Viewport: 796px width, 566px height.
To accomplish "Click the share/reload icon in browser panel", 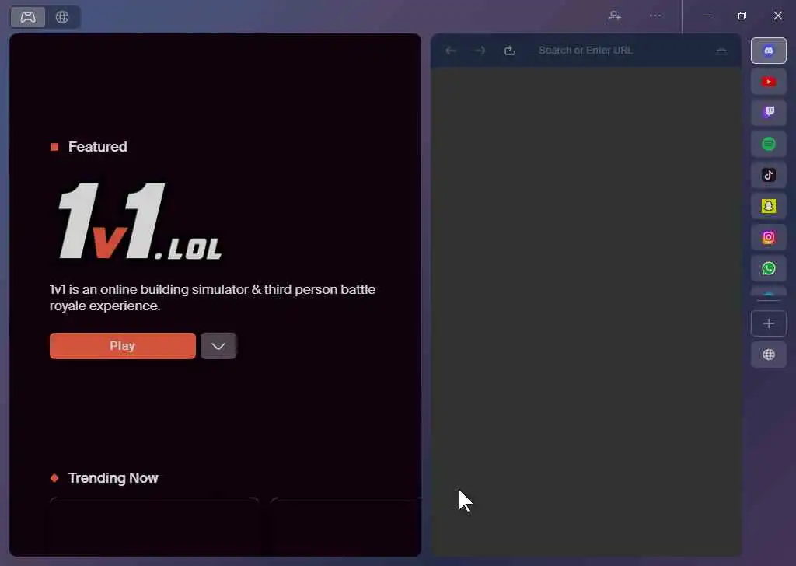I will click(510, 51).
